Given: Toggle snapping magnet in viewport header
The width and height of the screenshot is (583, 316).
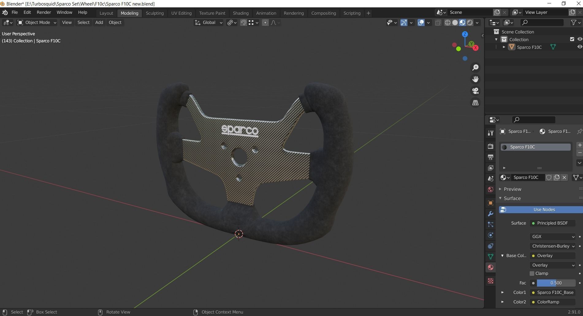Looking at the screenshot, I should (x=243, y=22).
